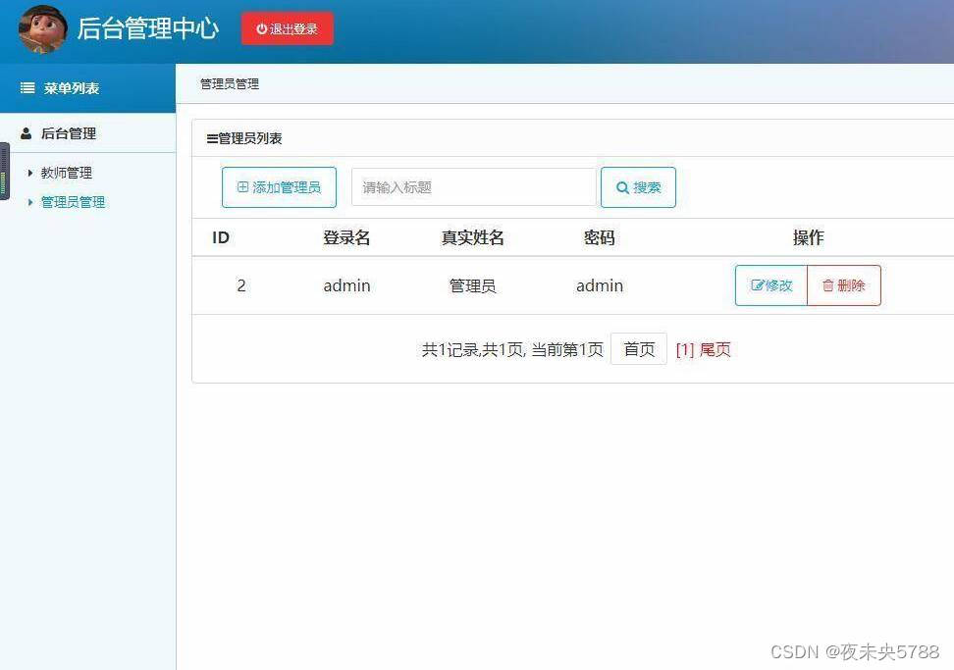Click the 操作 column header
The height and width of the screenshot is (670, 954).
[808, 237]
